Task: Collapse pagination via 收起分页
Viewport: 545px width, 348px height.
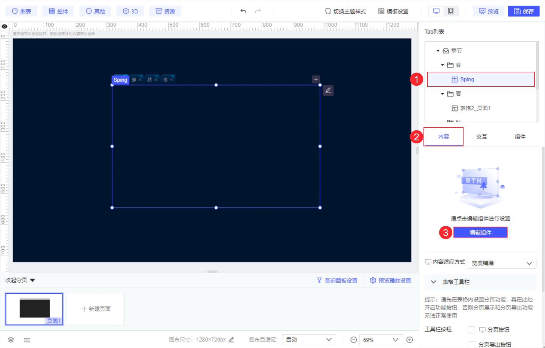Action: click(x=20, y=280)
